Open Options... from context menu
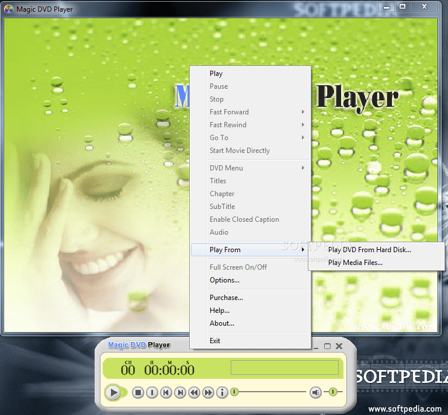The width and height of the screenshot is (448, 415). pos(251,280)
